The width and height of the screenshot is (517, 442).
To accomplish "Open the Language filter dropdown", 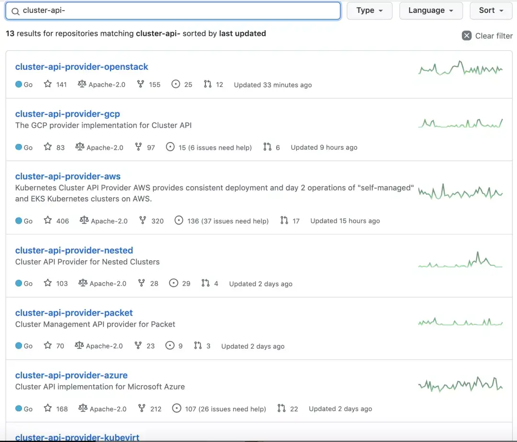I will click(x=430, y=10).
